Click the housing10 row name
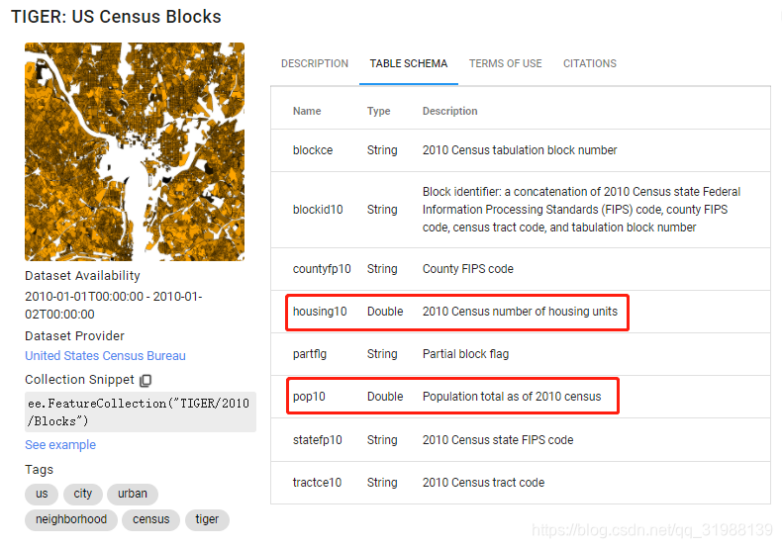 click(x=320, y=312)
